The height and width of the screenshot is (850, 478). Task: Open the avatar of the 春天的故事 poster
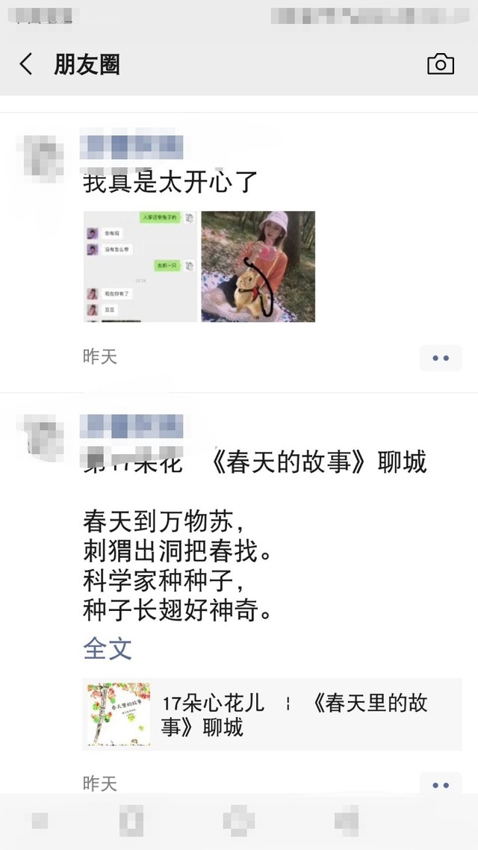pyautogui.click(x=41, y=436)
